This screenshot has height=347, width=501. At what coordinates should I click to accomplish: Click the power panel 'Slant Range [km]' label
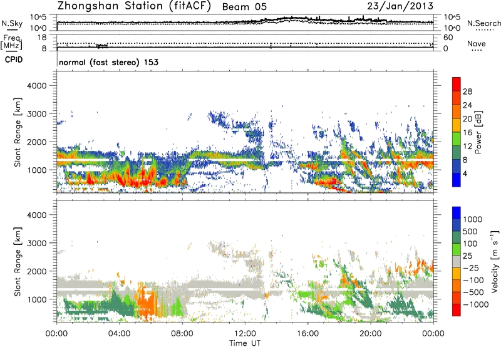click(x=18, y=132)
